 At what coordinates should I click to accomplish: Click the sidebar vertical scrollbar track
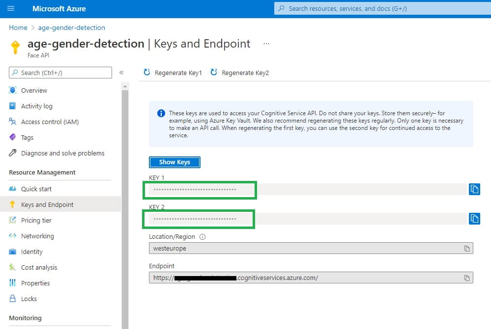125,209
